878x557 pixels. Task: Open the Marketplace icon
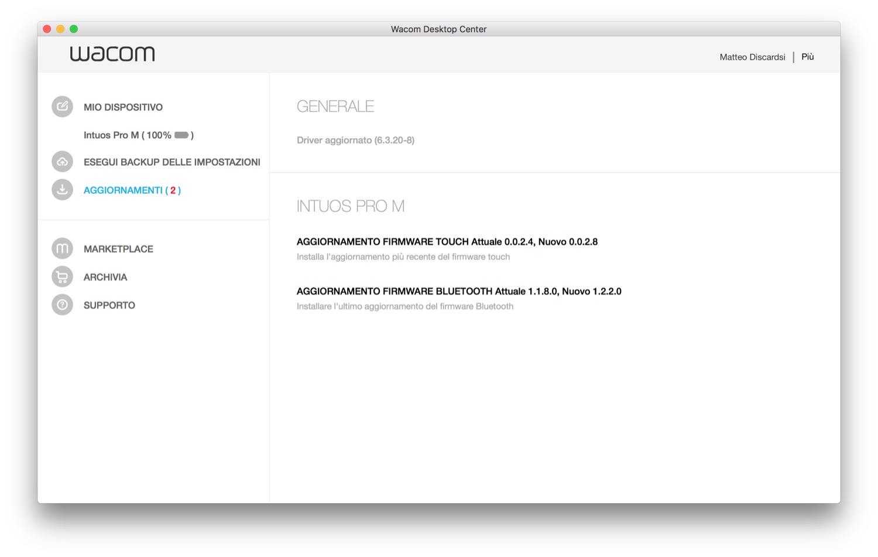(62, 248)
